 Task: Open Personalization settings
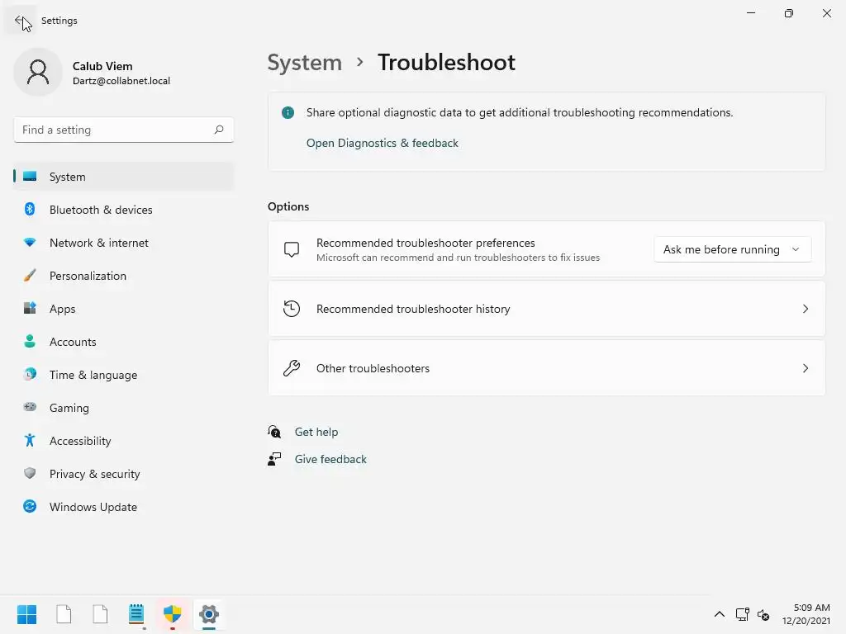click(x=124, y=276)
